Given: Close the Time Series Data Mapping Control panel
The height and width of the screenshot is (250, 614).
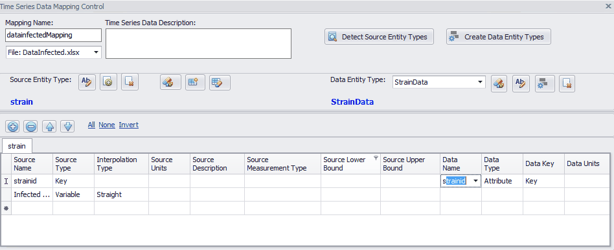Looking at the screenshot, I should tap(609, 6).
